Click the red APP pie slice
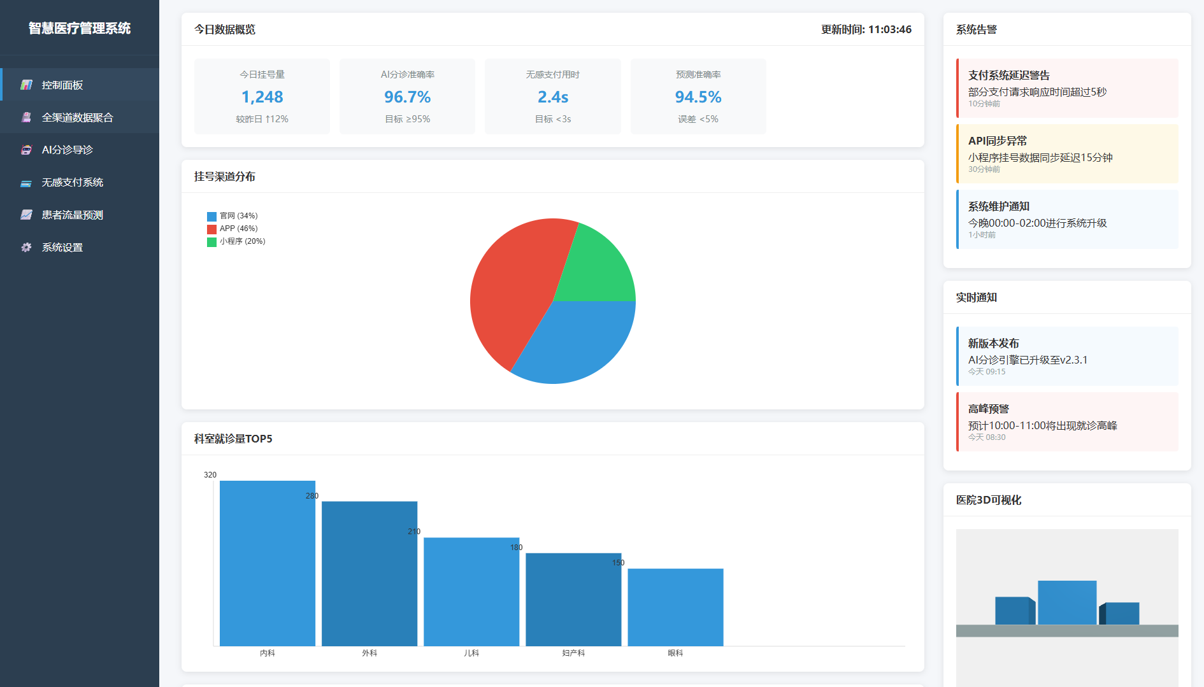This screenshot has width=1204, height=687. tap(510, 287)
